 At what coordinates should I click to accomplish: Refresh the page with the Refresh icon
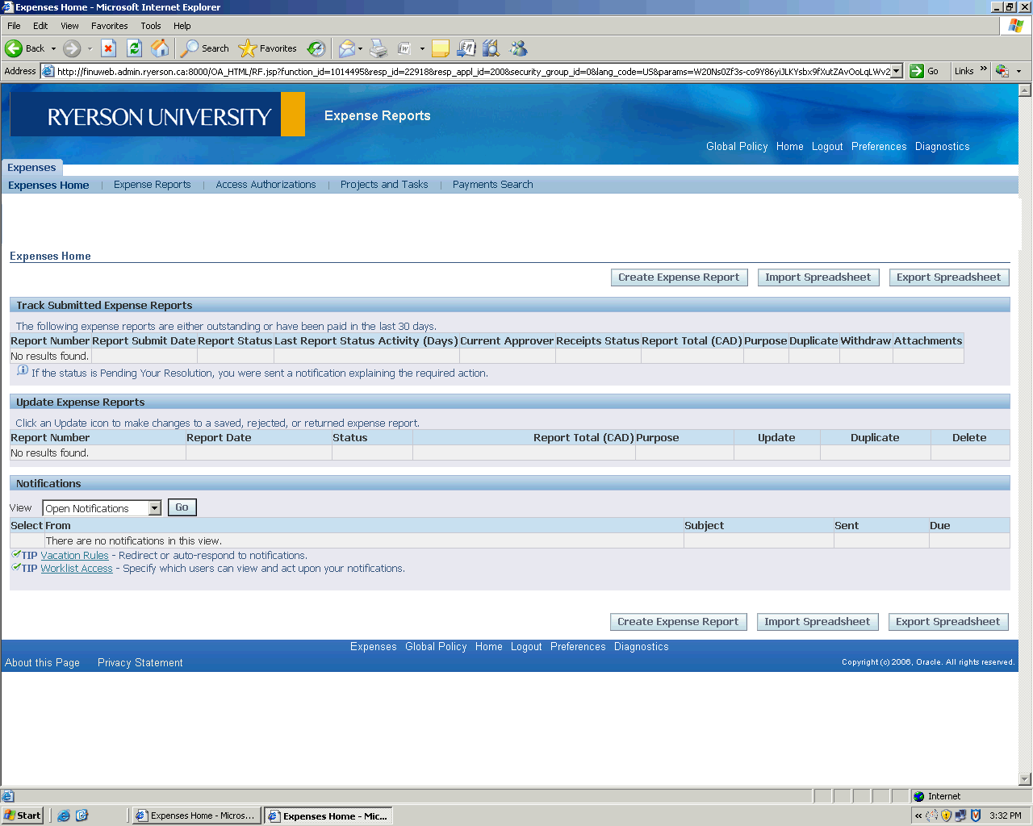click(x=134, y=48)
